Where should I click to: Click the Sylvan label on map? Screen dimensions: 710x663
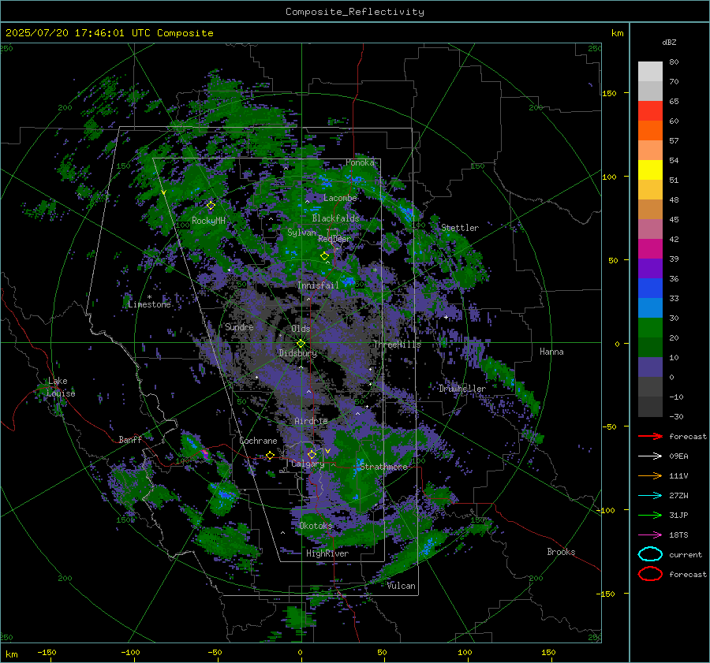pos(301,233)
